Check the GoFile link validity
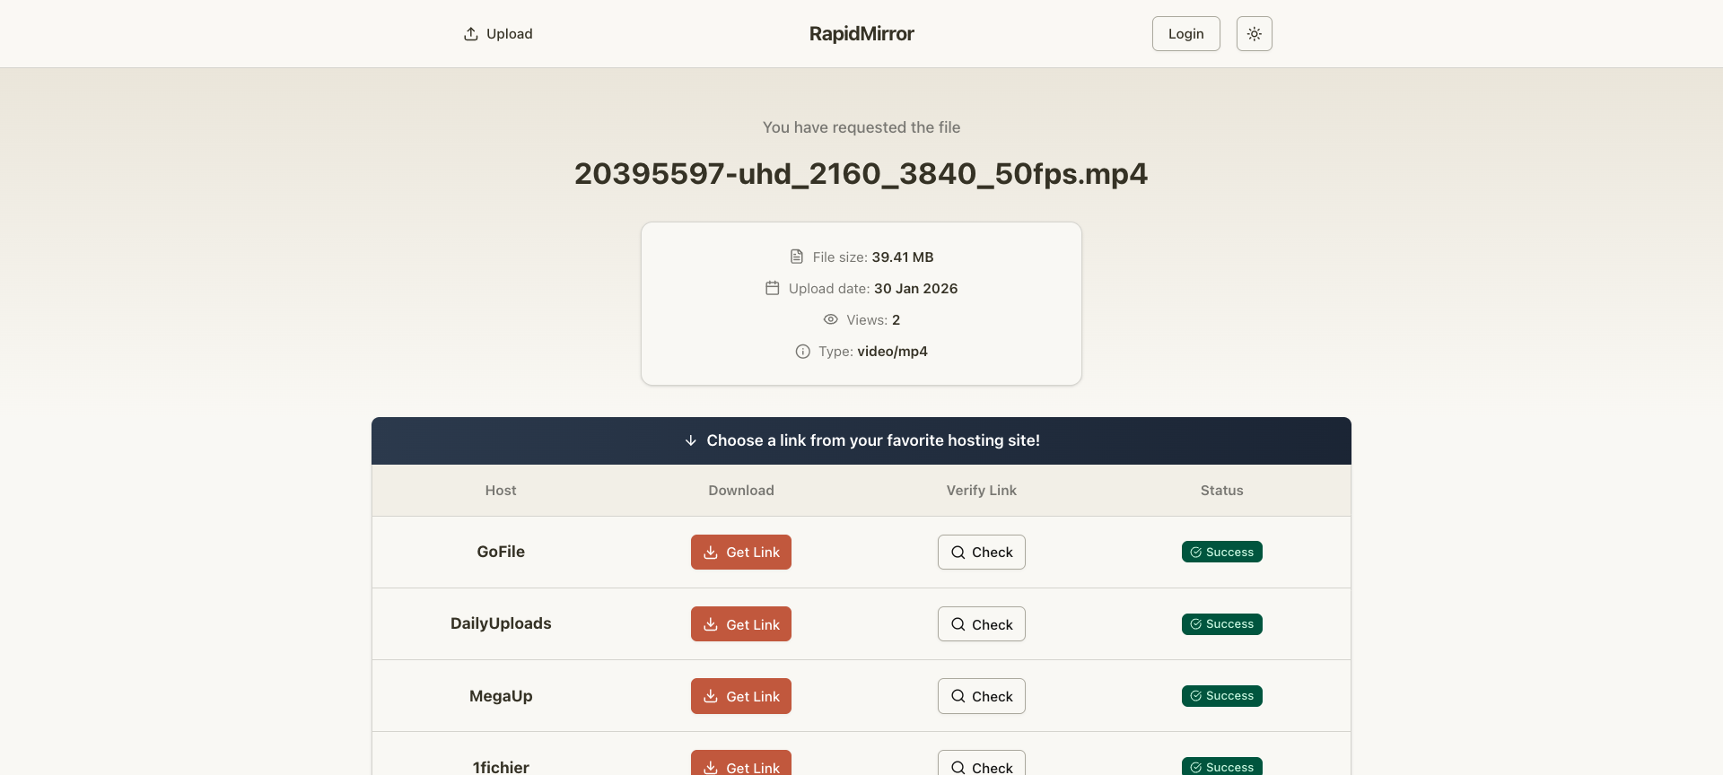Viewport: 1723px width, 775px height. (982, 553)
